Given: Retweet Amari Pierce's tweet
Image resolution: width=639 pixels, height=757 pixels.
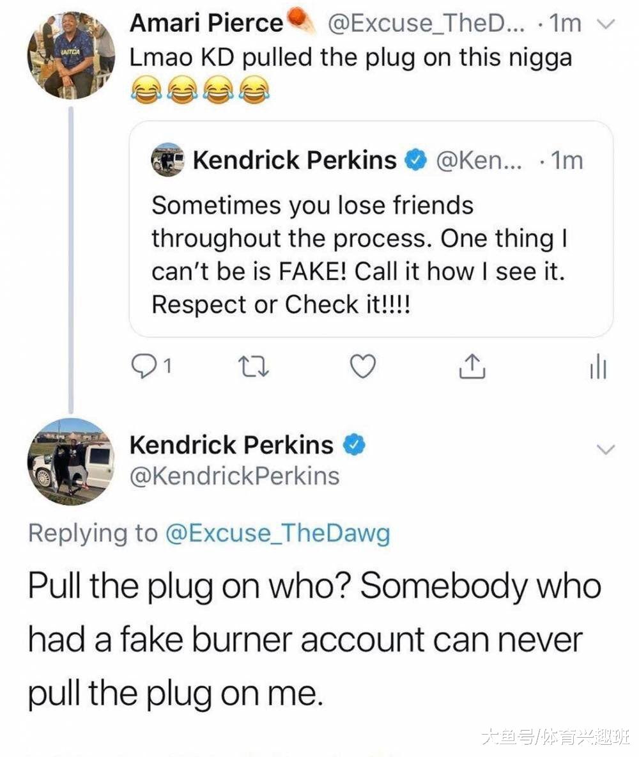Looking at the screenshot, I should (245, 366).
